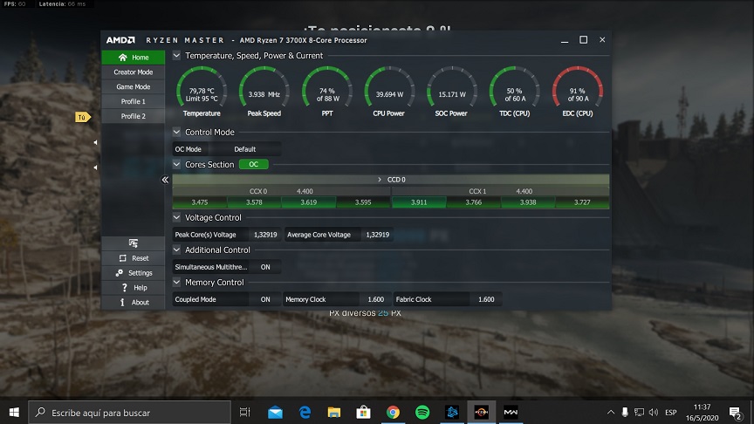Select core bar showing 3.938
The width and height of the screenshot is (754, 424).
528,202
